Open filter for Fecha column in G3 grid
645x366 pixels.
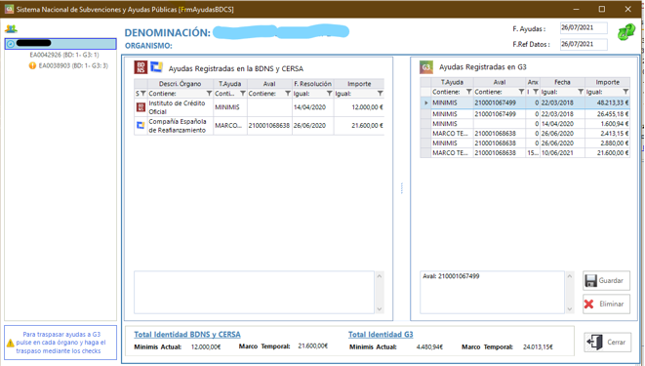(581, 92)
